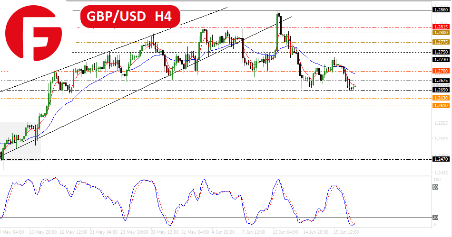Click the stochastic 20 level label
This screenshot has width=452, height=237.
coord(435,218)
